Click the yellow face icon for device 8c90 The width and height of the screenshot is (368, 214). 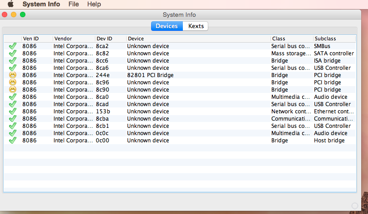coord(13,90)
